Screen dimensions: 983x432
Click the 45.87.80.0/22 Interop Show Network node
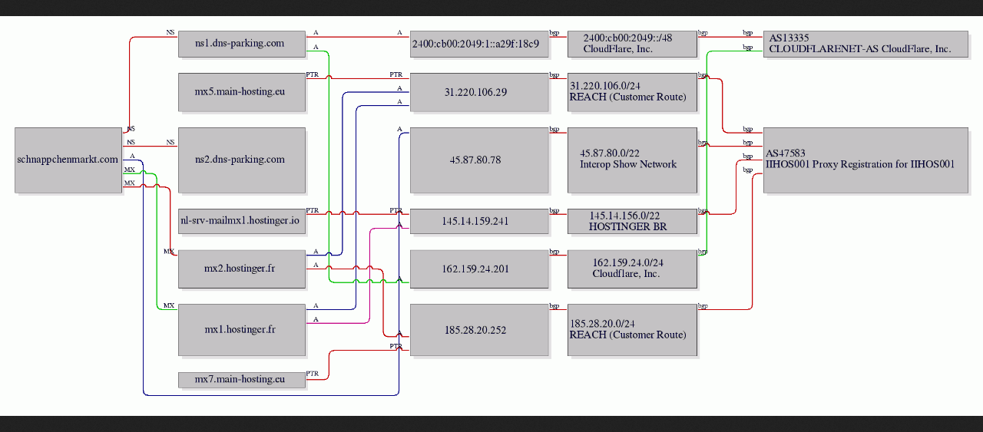(632, 160)
